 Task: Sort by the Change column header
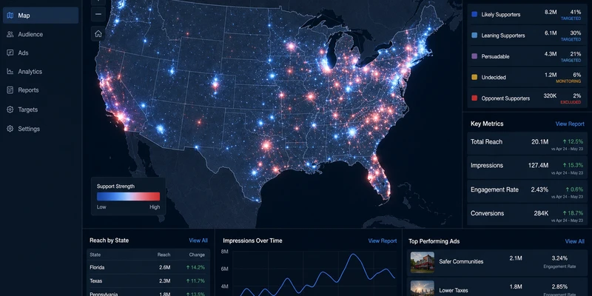point(197,255)
